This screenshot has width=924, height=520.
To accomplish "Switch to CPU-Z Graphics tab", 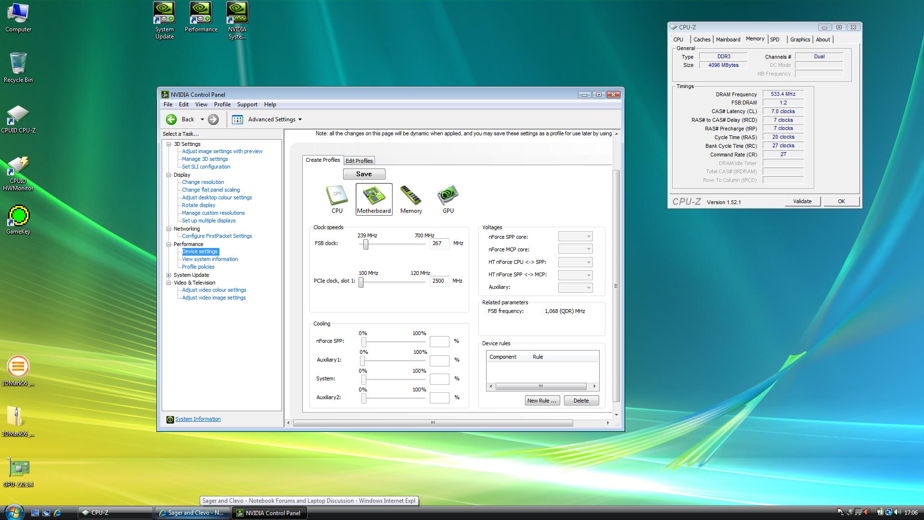I will click(x=800, y=39).
